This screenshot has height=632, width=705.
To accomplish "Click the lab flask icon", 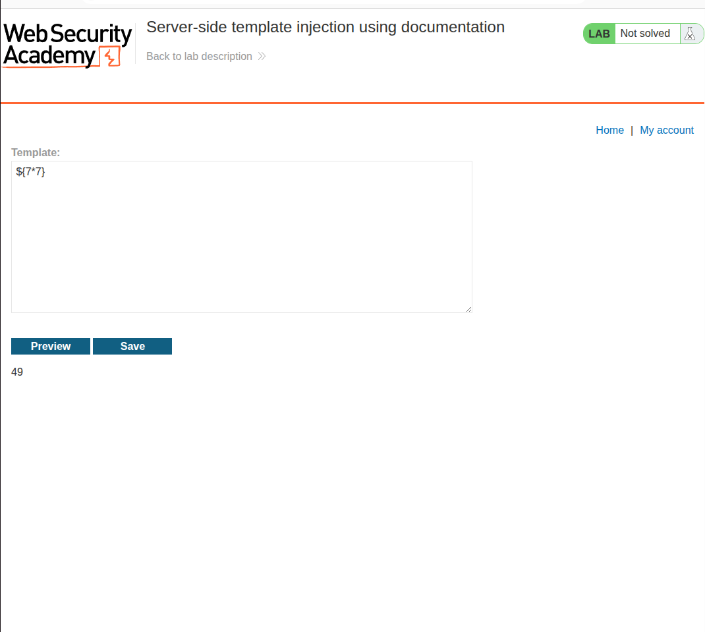I will pyautogui.click(x=690, y=34).
